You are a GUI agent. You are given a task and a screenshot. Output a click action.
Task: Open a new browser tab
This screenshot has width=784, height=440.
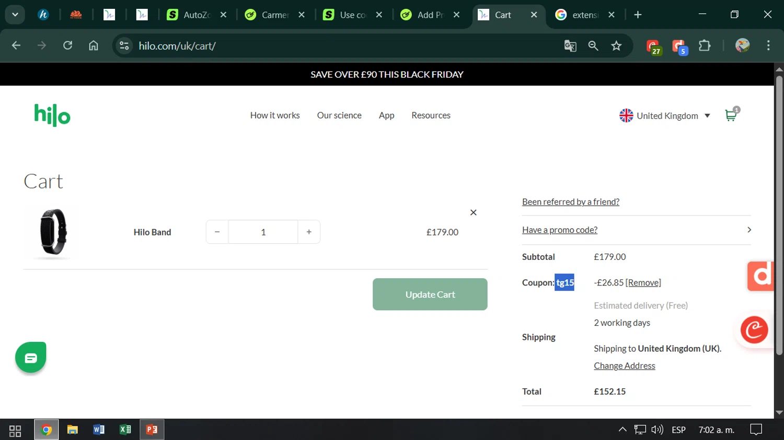coord(638,15)
